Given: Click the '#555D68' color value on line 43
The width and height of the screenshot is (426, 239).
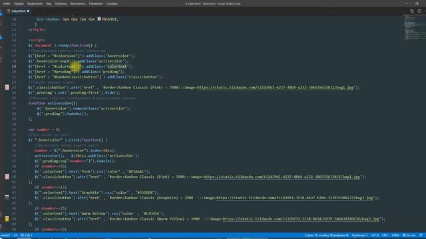Looking at the screenshot, I should coord(145,193).
